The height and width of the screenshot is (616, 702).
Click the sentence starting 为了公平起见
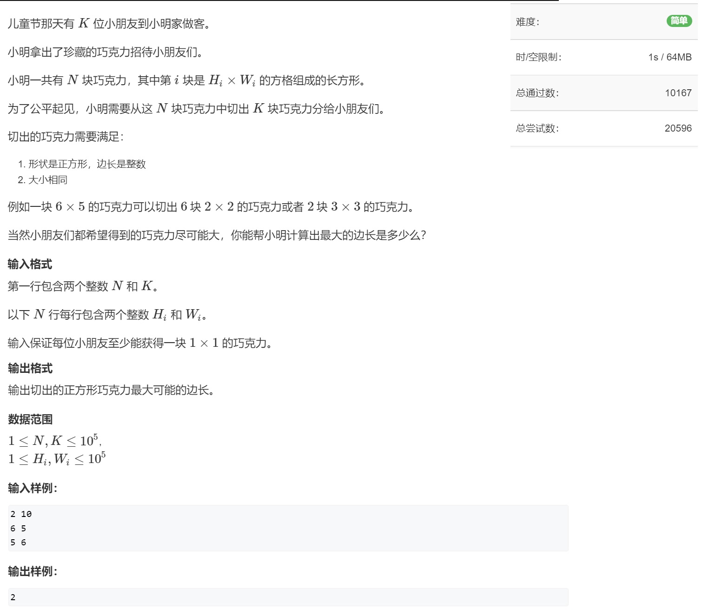click(197, 109)
